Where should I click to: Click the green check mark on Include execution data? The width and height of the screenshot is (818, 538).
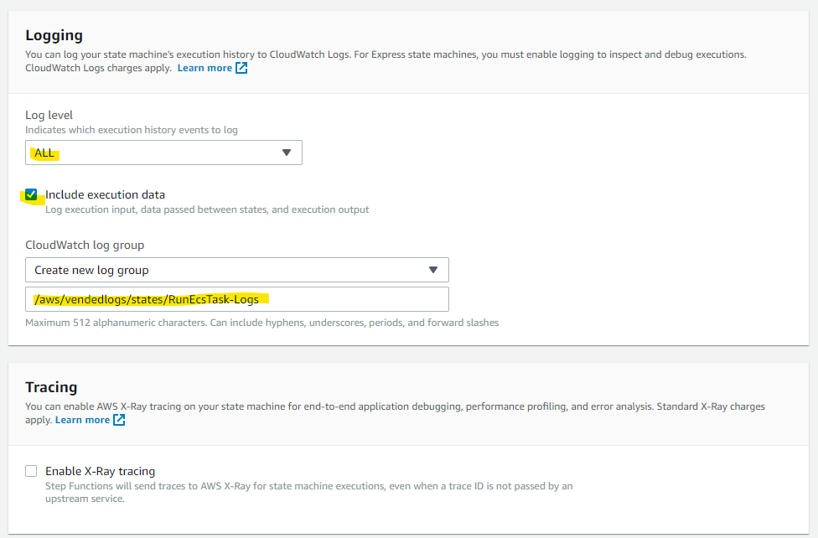click(31, 194)
